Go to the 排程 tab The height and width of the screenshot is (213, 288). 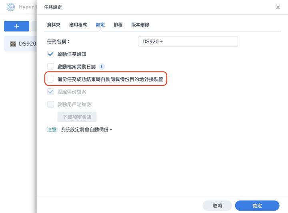point(118,25)
